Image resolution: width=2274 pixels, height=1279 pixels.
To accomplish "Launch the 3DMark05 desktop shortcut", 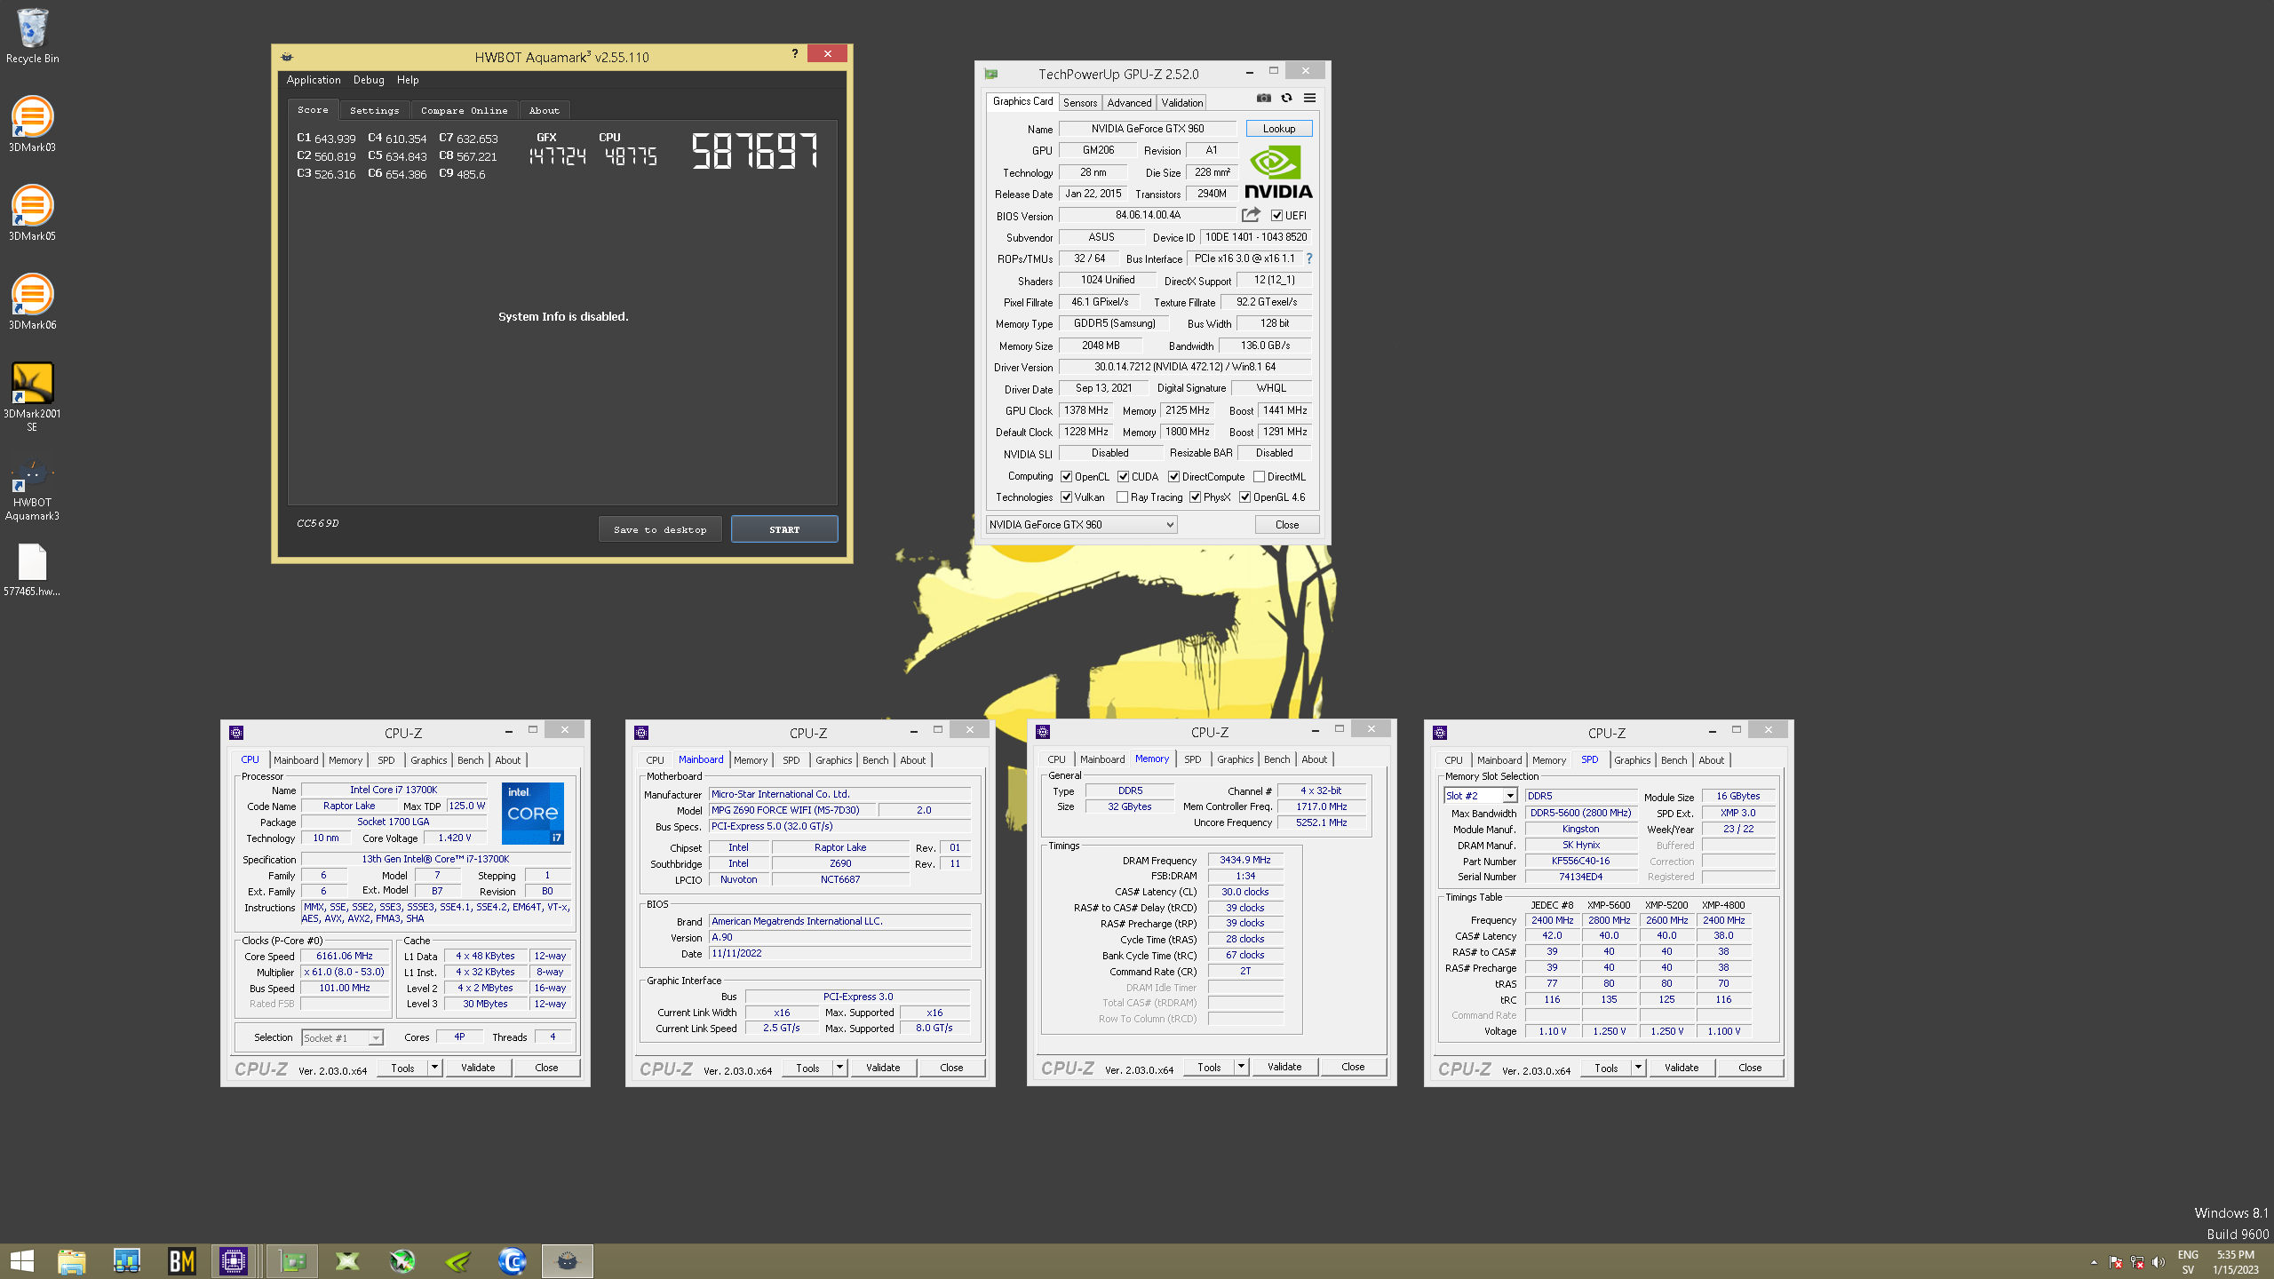I will (32, 213).
